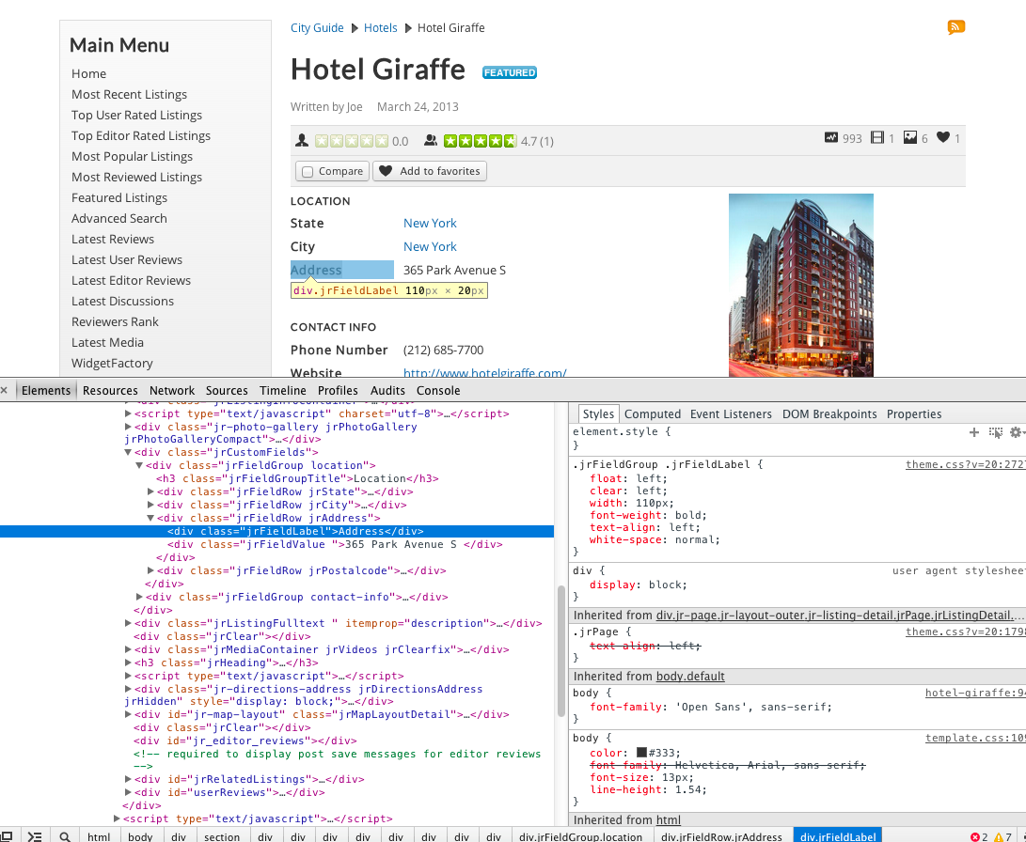The image size is (1026, 842).
Task: Collapse the jrFieldRow jrAddress node
Action: (151, 518)
